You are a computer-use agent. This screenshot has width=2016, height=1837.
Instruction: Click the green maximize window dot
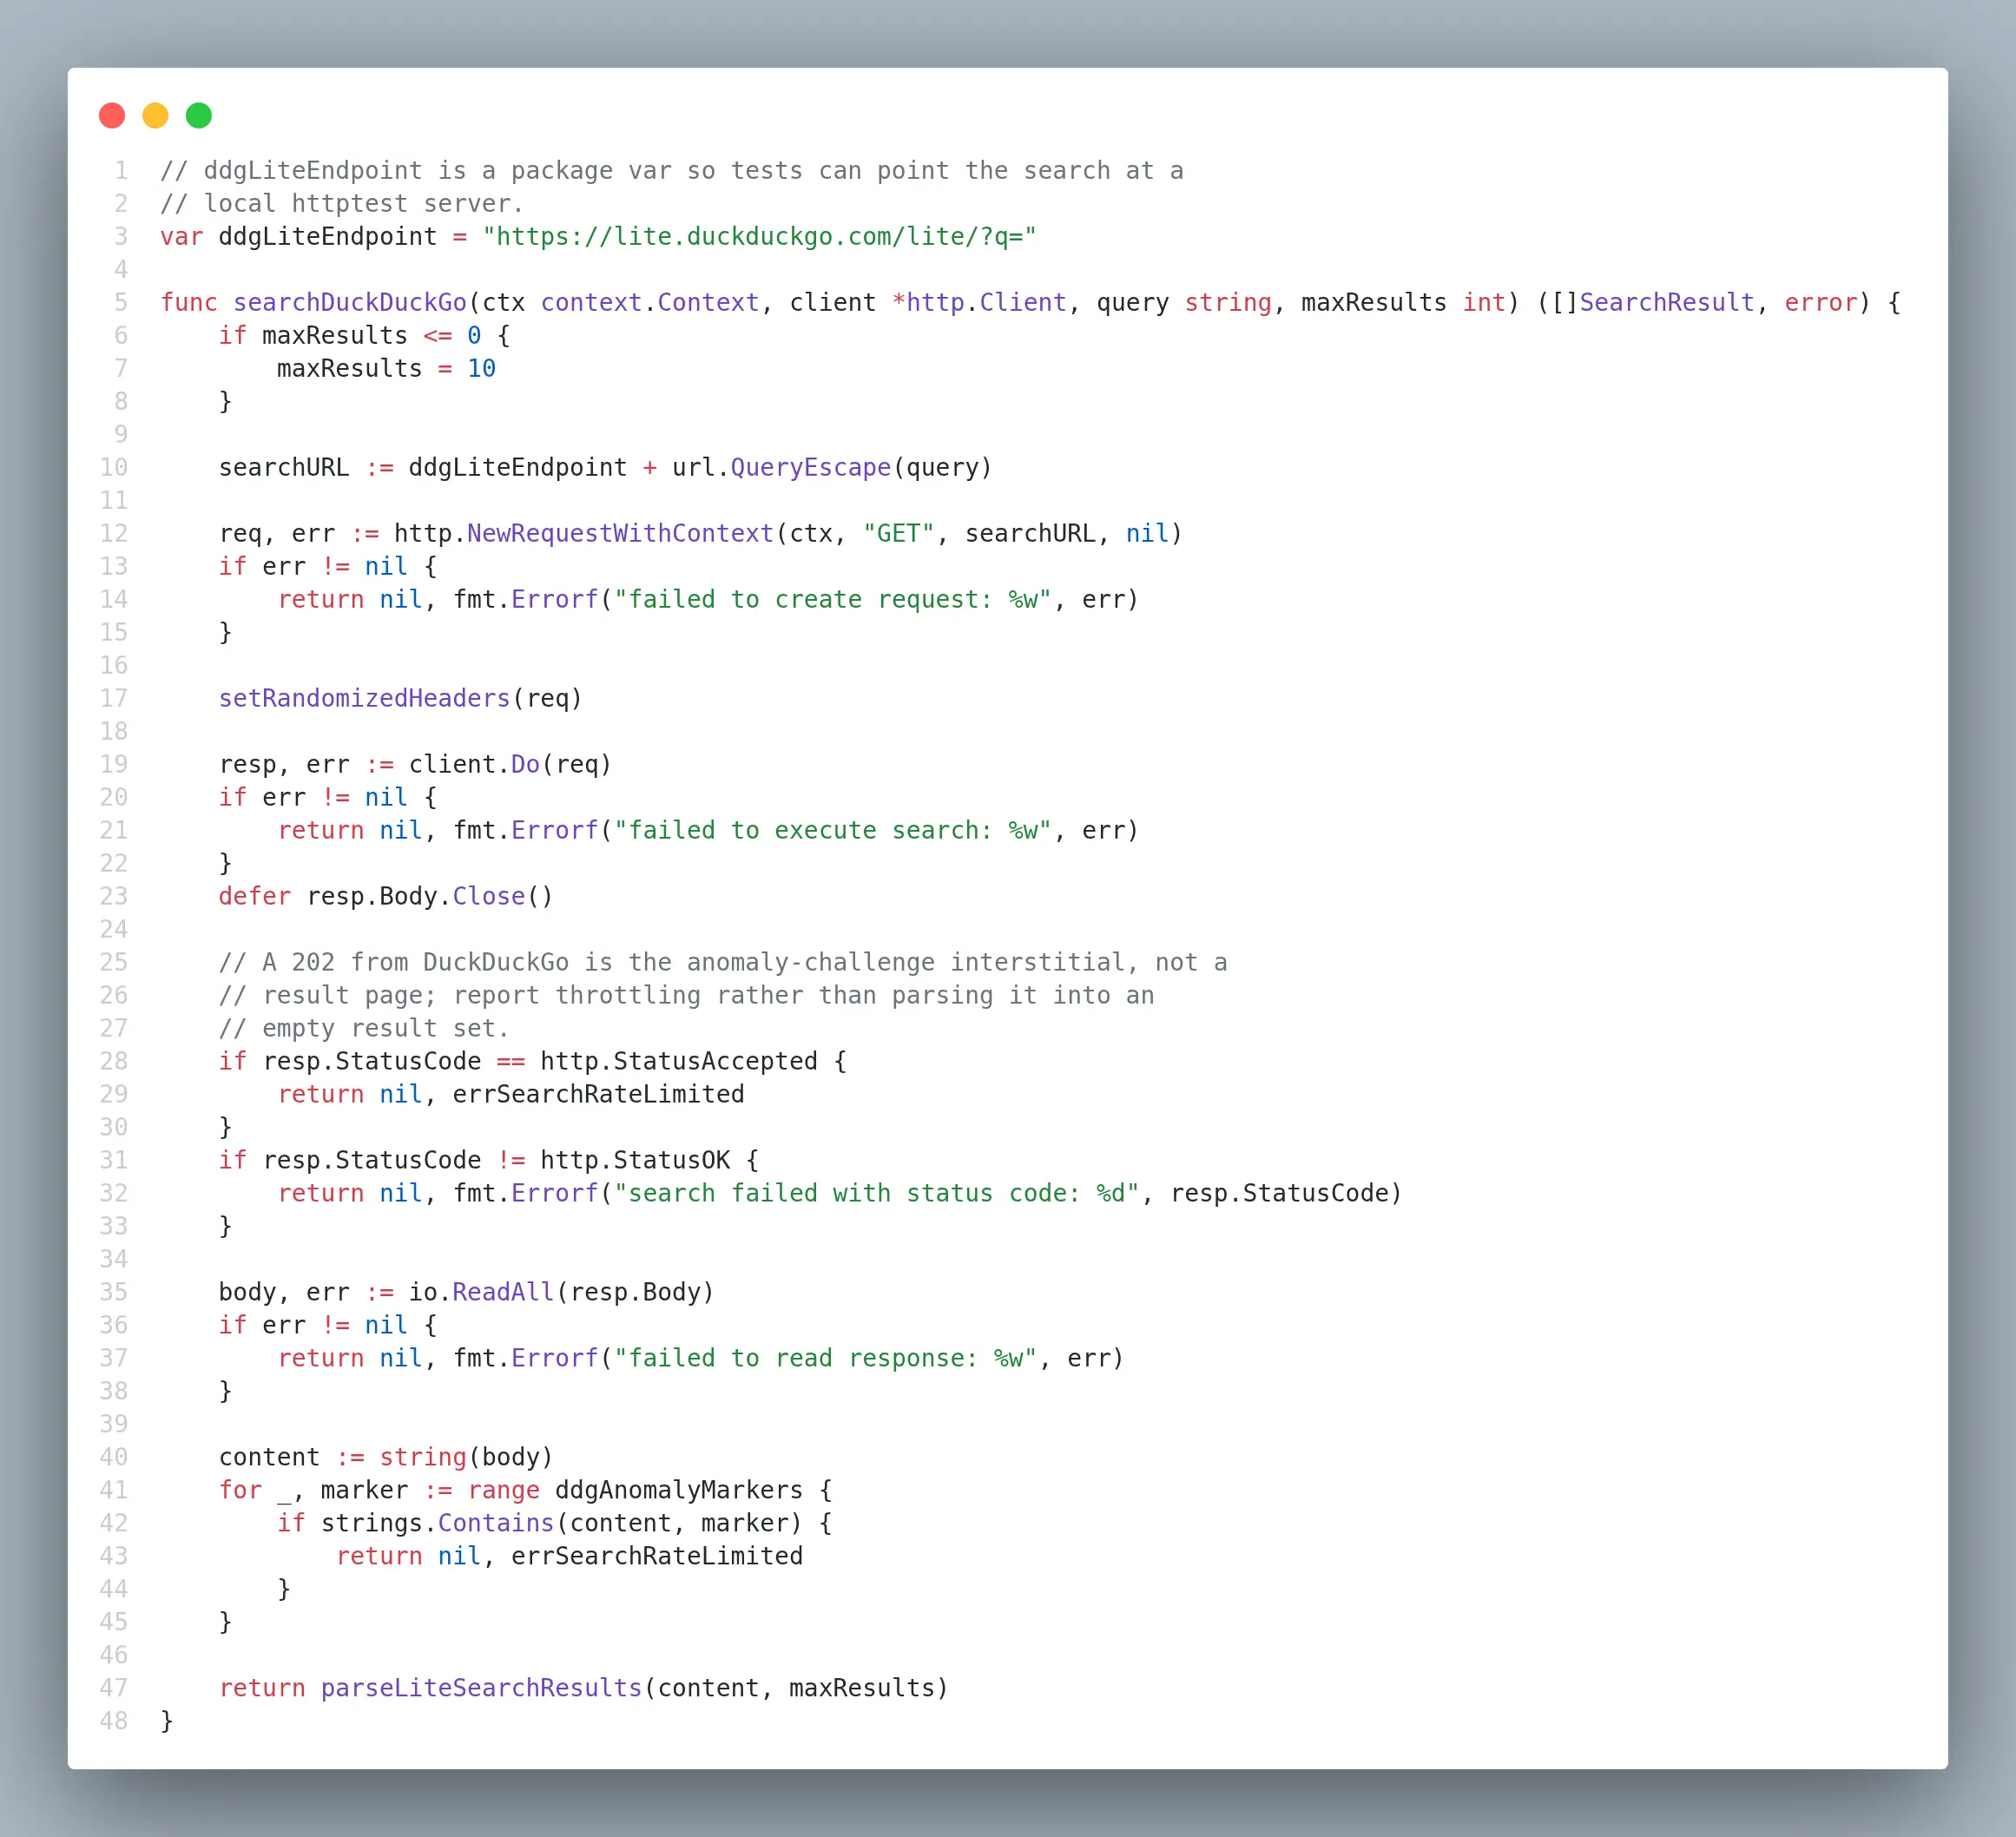[x=199, y=116]
